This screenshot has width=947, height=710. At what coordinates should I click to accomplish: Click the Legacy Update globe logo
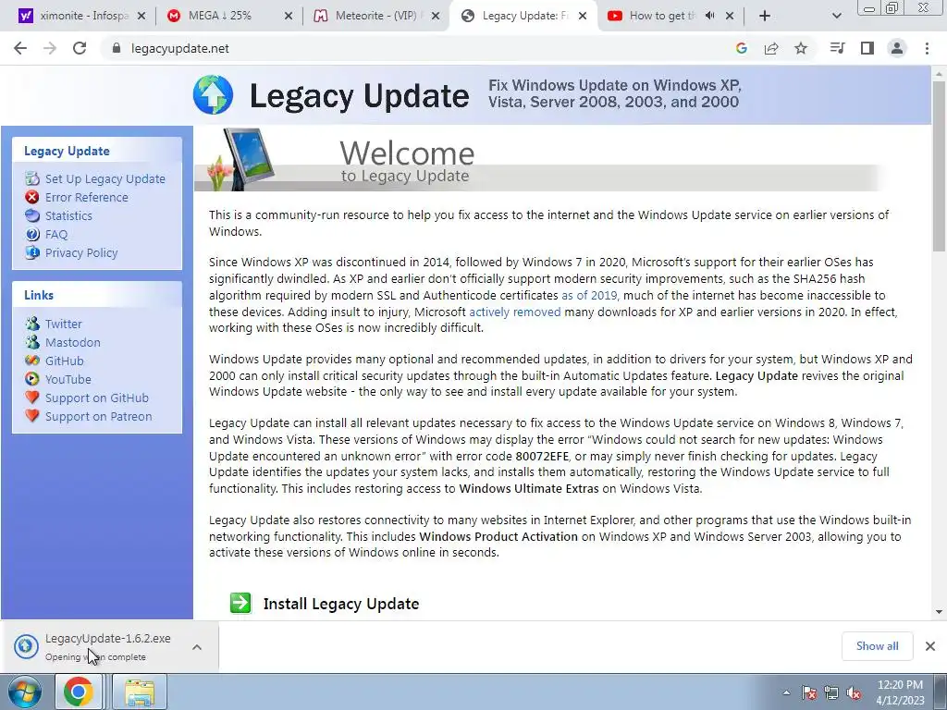point(214,95)
